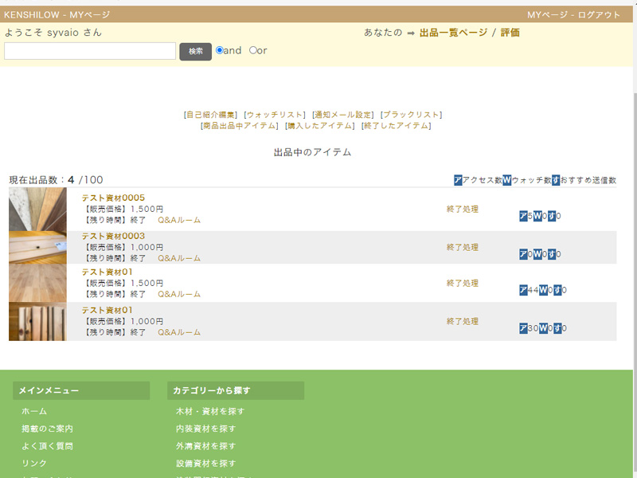Click the ア badge showing 5 for テスト資材0005
The image size is (637, 478).
[523, 217]
